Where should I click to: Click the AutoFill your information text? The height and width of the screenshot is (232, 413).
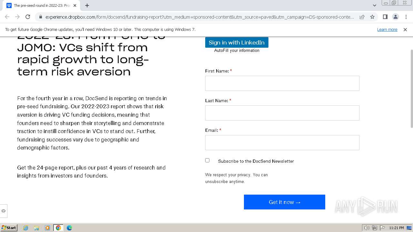(x=237, y=51)
